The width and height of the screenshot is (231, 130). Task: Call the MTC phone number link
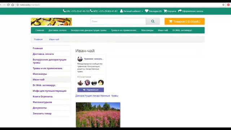point(104,11)
